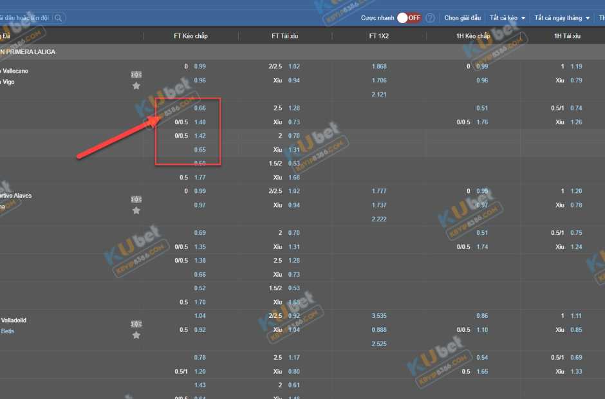Favorite the Alaves match with its star
605x399 pixels.
[136, 210]
